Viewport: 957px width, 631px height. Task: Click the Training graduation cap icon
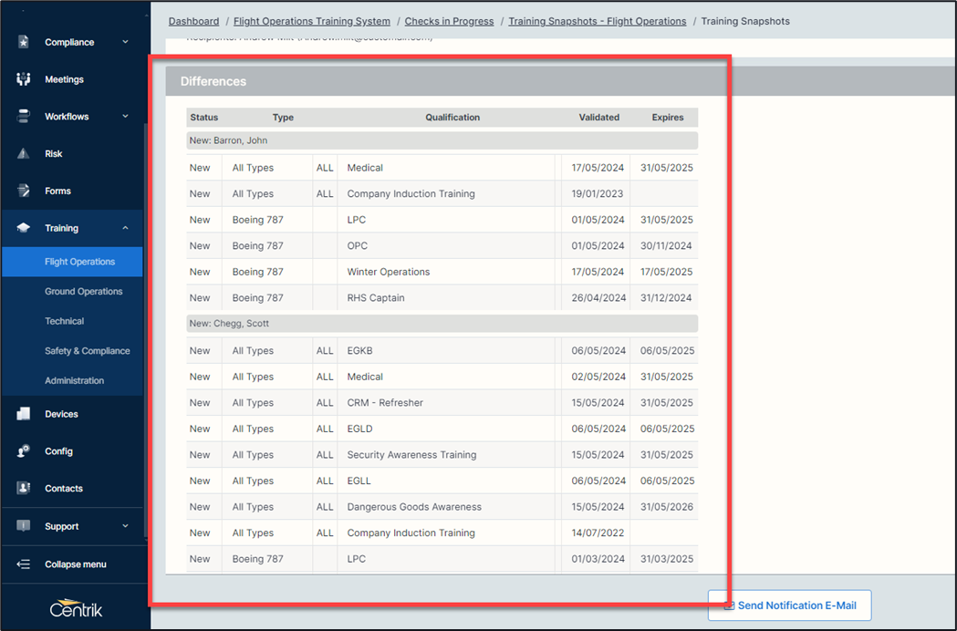click(24, 228)
